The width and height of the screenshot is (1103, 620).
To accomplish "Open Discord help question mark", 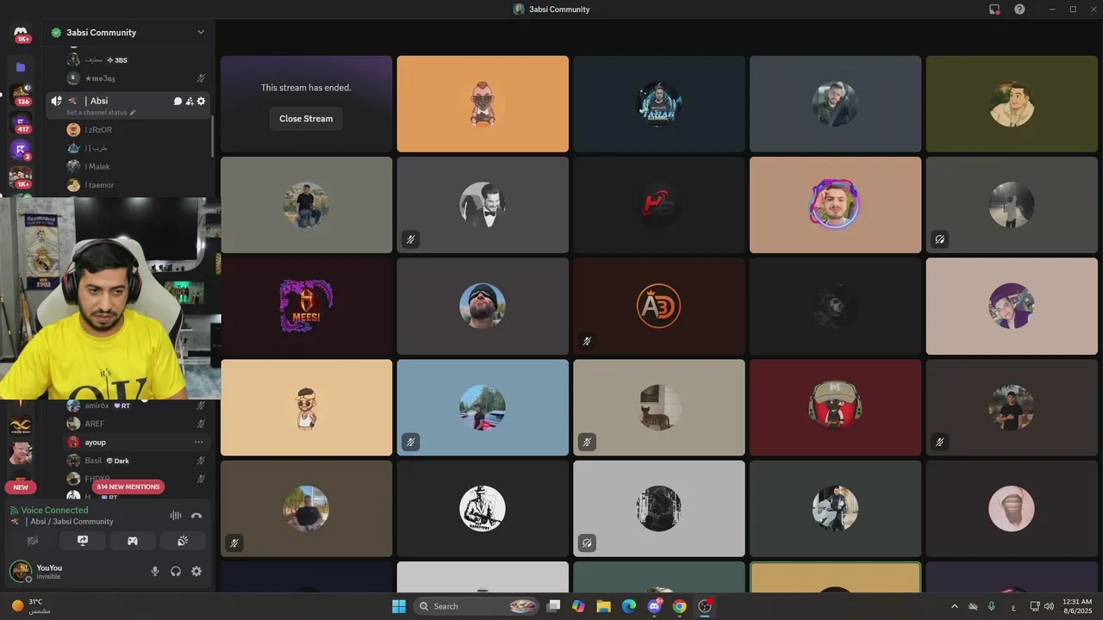I will coord(1019,9).
